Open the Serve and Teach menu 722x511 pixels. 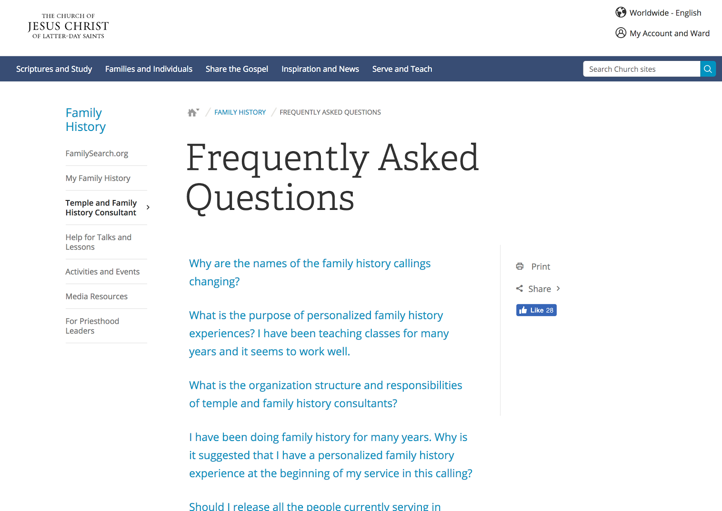coord(402,69)
